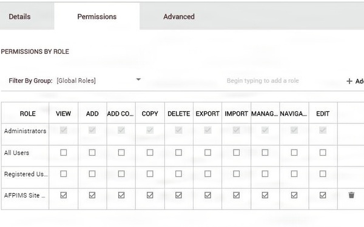The image size is (364, 227).
Task: Enable Add for Registered Users
Action: 92,174
